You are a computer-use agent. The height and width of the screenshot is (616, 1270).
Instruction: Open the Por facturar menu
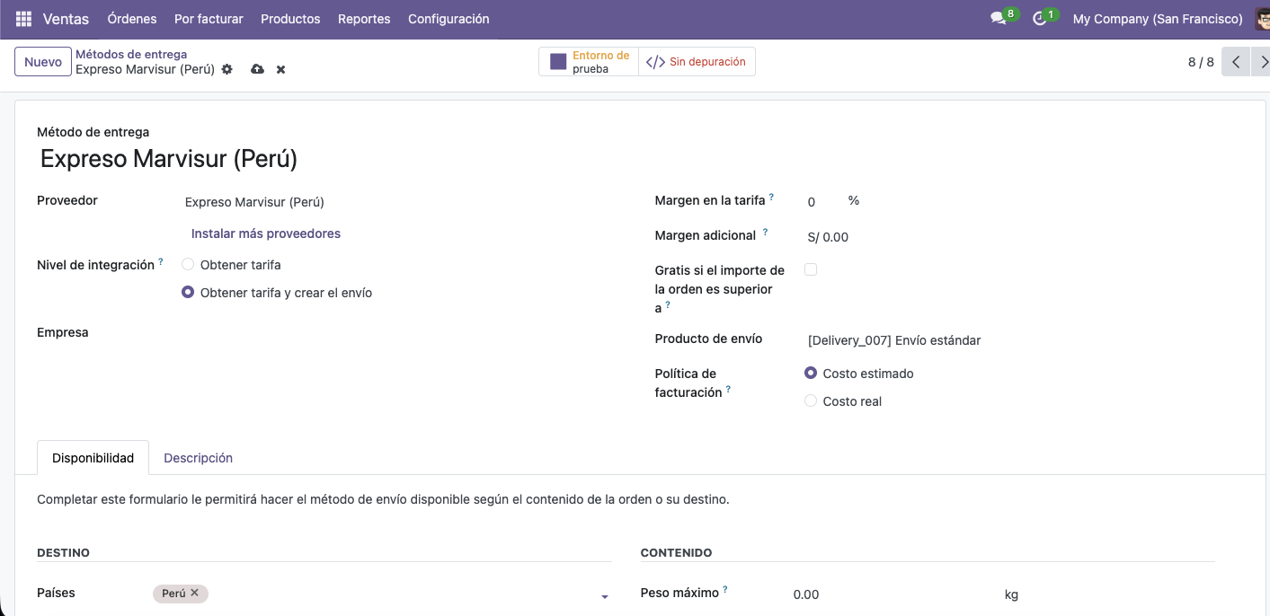[209, 19]
